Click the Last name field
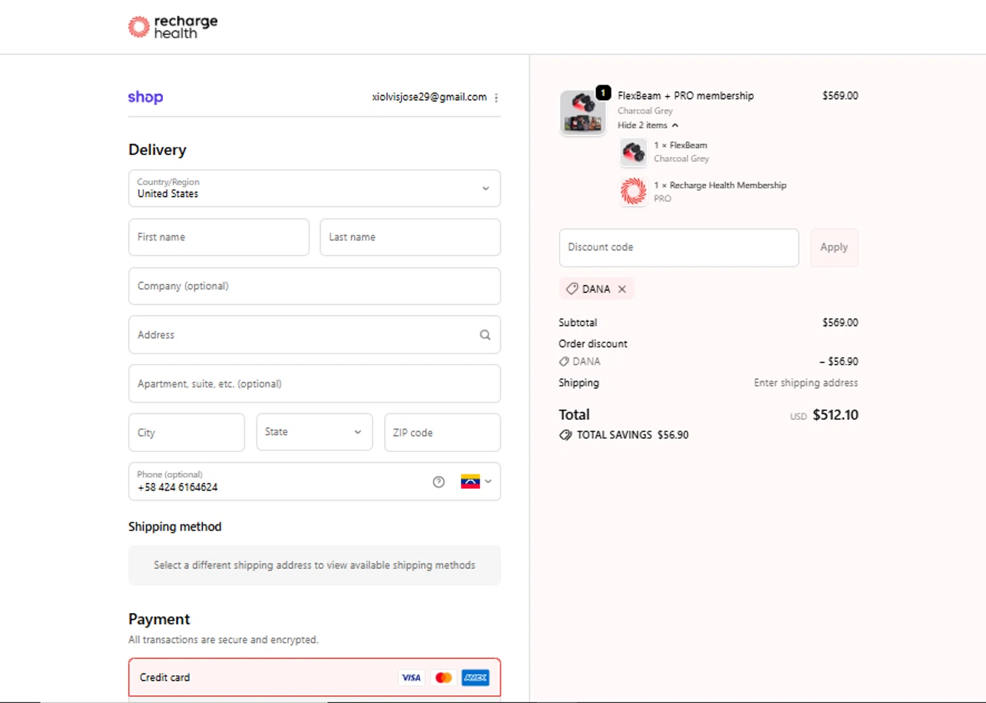986x703 pixels. 410,237
